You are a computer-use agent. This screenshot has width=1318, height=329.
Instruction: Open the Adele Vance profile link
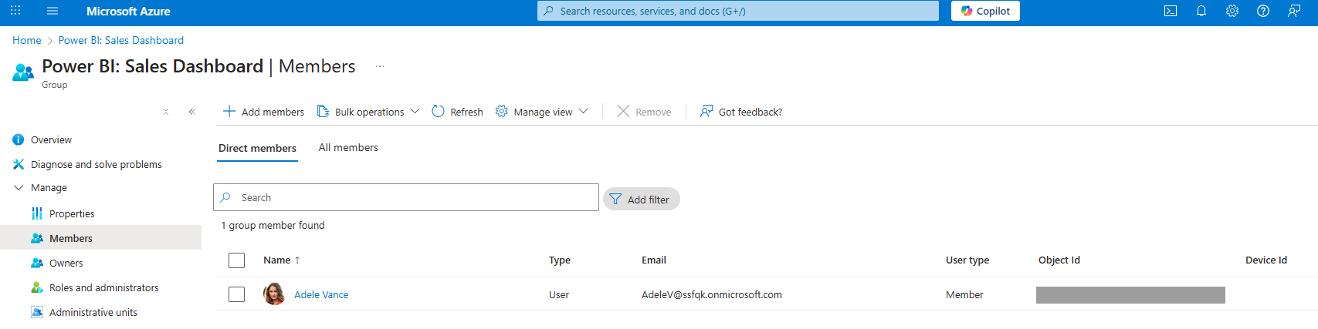coord(321,294)
